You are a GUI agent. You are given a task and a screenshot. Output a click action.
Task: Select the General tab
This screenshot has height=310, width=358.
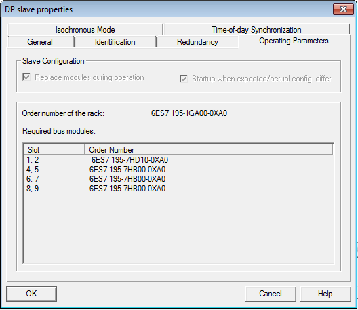40,42
